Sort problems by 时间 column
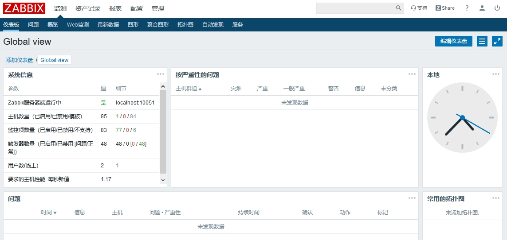 point(48,213)
